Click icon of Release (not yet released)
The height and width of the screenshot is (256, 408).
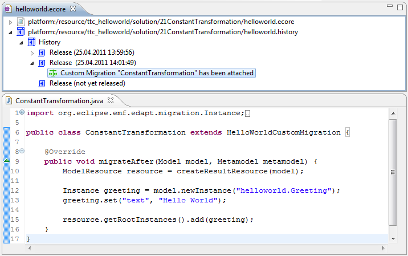42,84
